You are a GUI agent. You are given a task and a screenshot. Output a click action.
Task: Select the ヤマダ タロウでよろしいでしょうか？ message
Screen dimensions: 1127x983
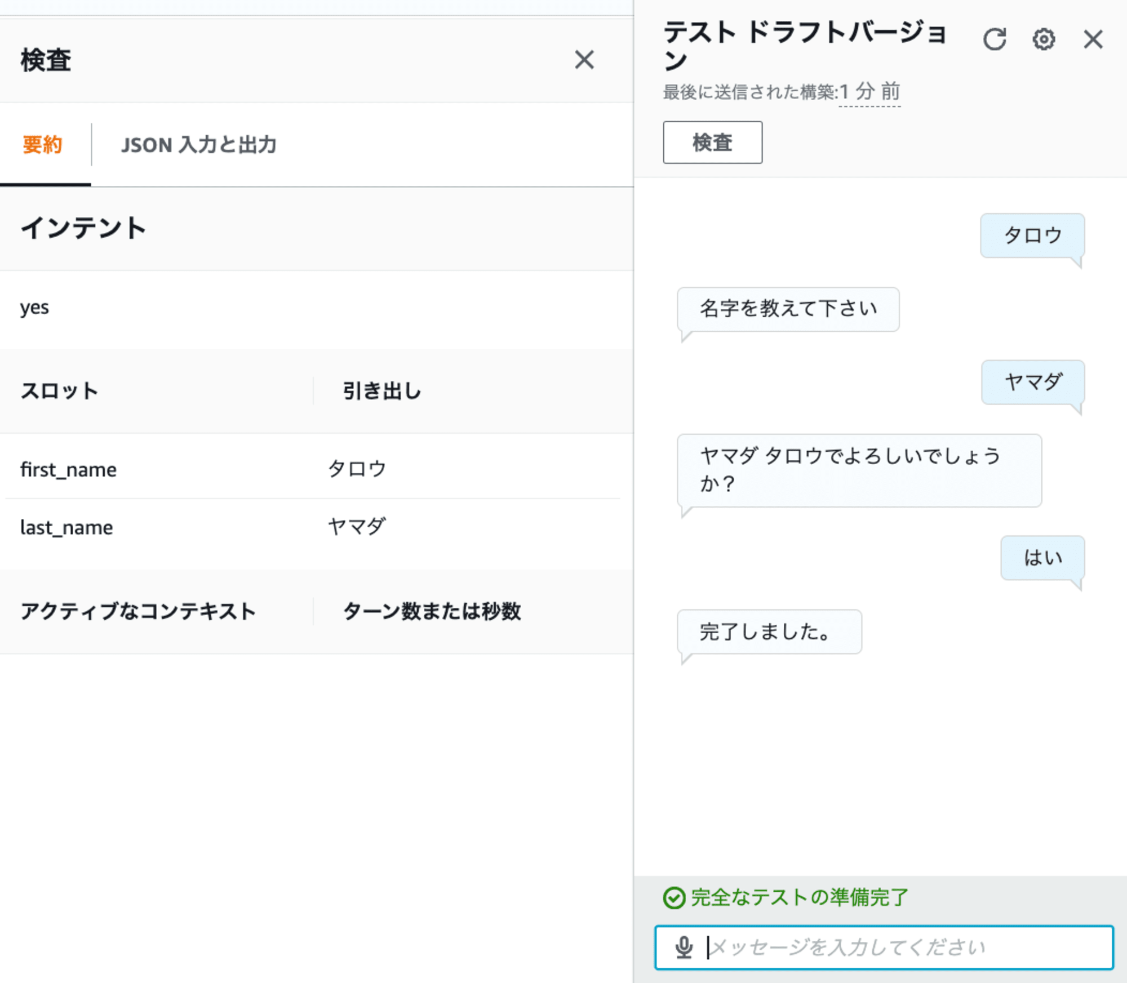click(859, 470)
